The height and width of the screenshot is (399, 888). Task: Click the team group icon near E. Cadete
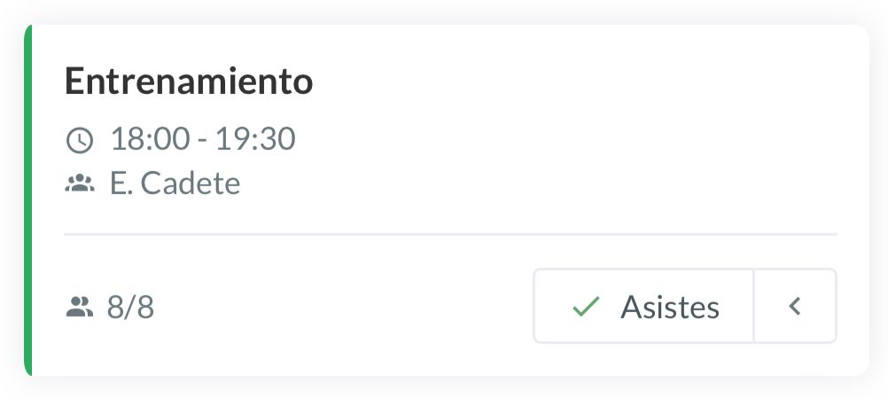80,184
